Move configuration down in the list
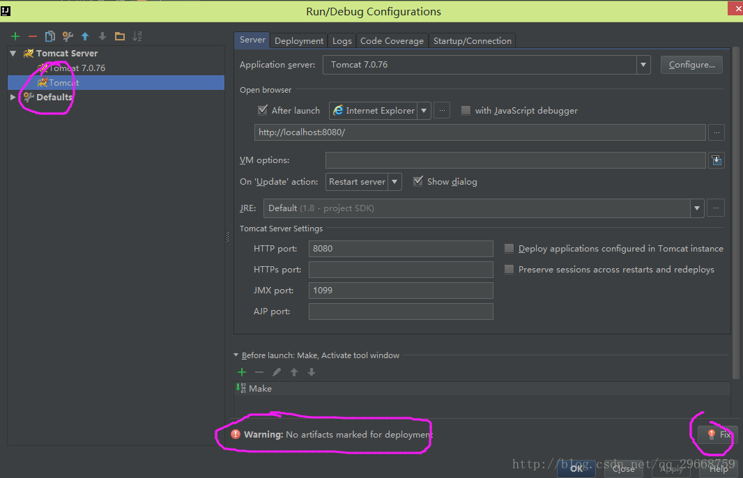Viewport: 743px width, 478px height. coord(102,36)
